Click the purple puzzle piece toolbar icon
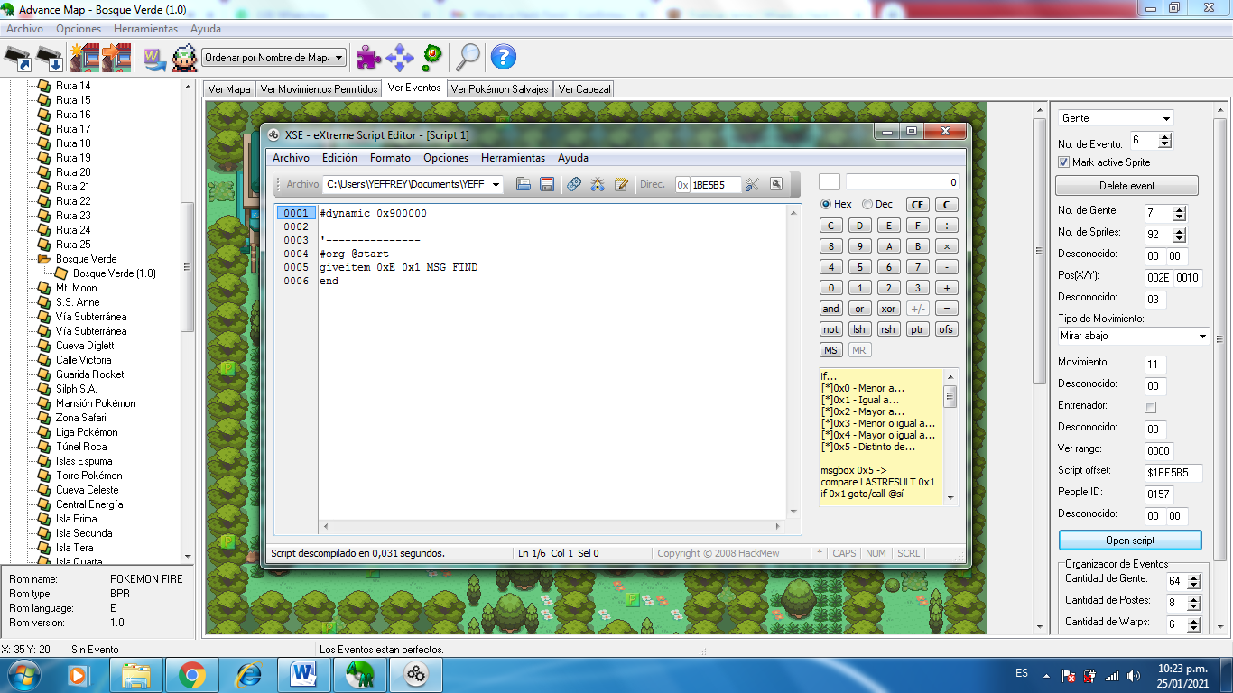 coord(368,58)
